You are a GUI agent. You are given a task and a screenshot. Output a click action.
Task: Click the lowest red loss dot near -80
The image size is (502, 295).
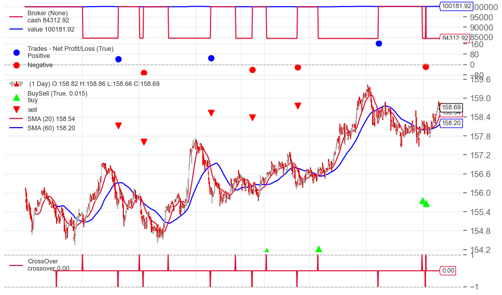[x=144, y=73]
